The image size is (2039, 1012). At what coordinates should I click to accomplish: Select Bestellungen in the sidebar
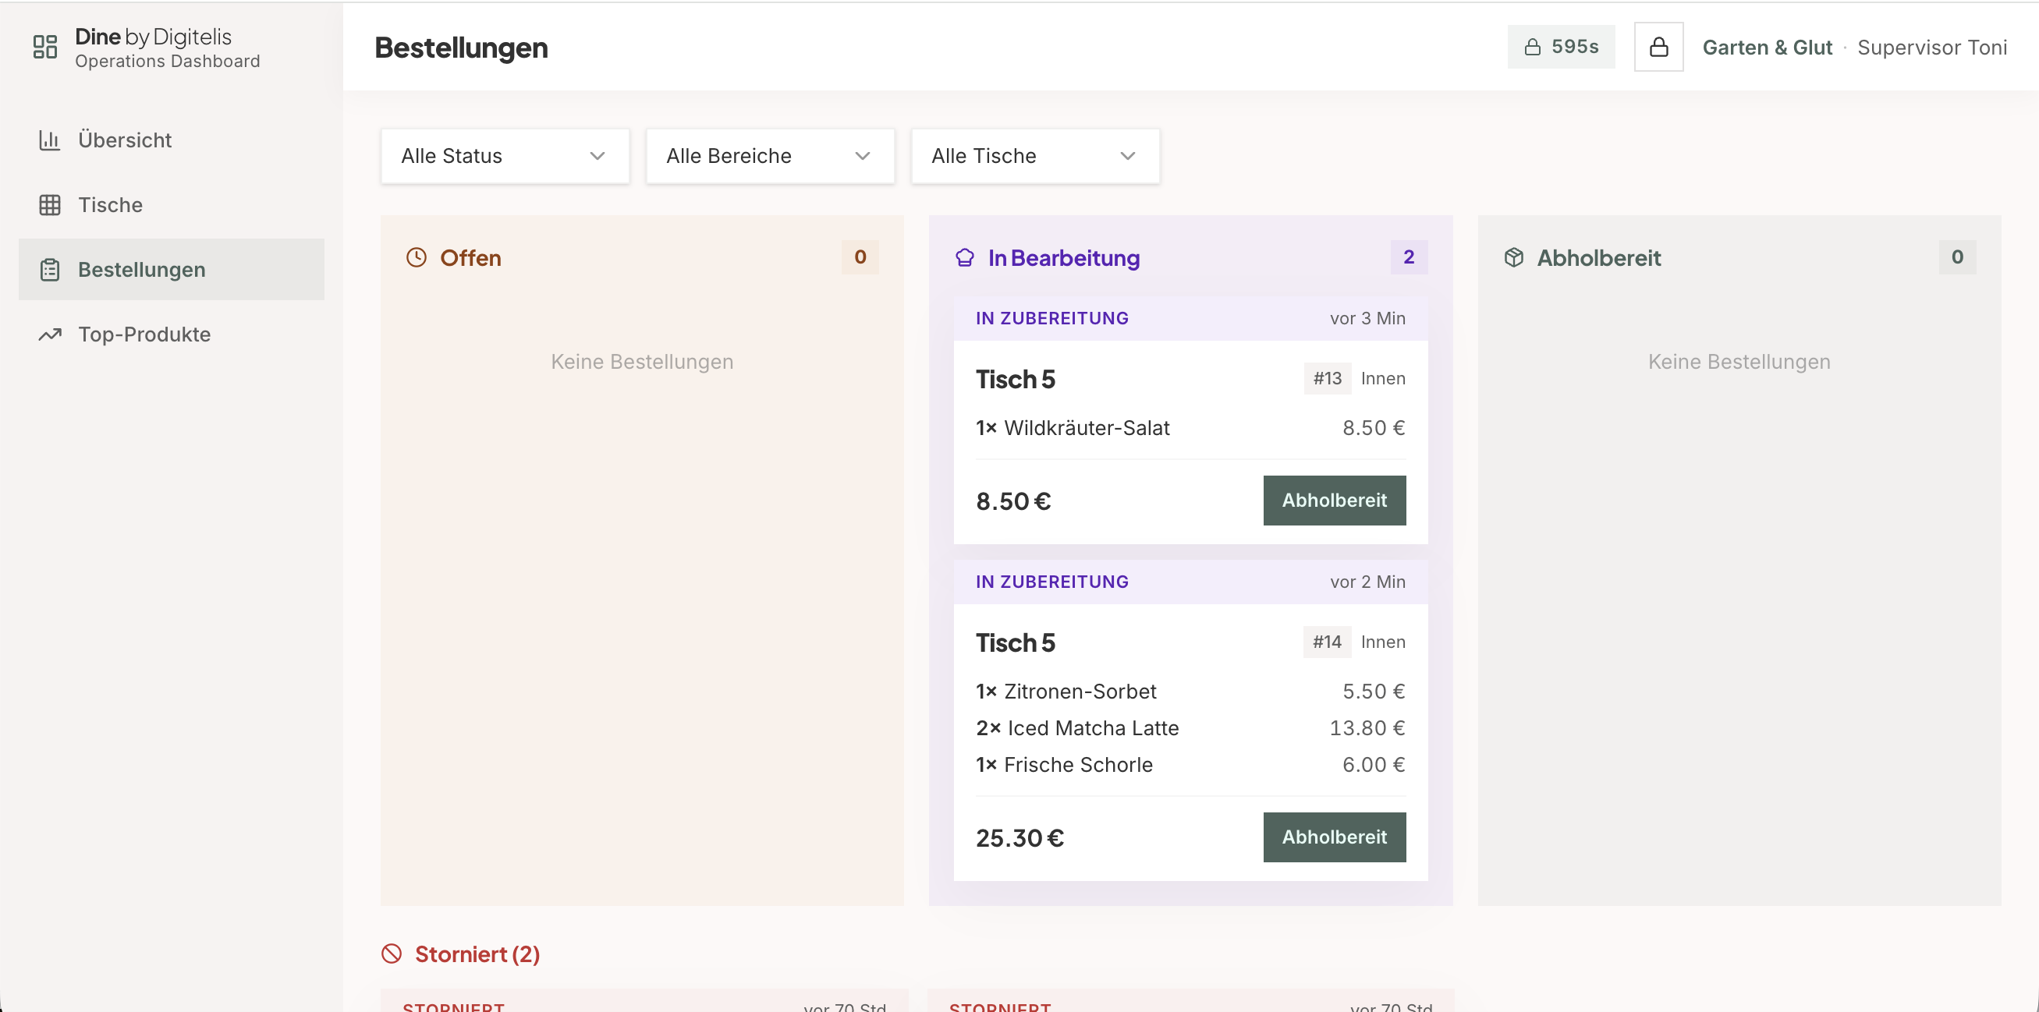pyautogui.click(x=171, y=270)
